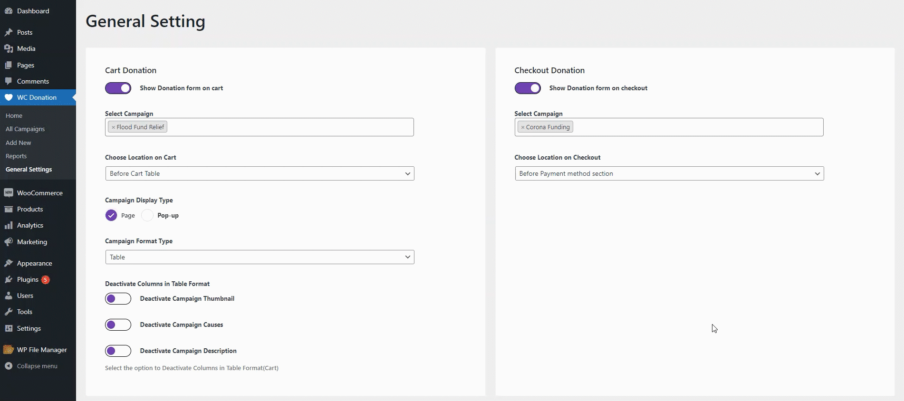Enable Deactivate Campaign Causes switch
904x401 pixels.
[118, 325]
